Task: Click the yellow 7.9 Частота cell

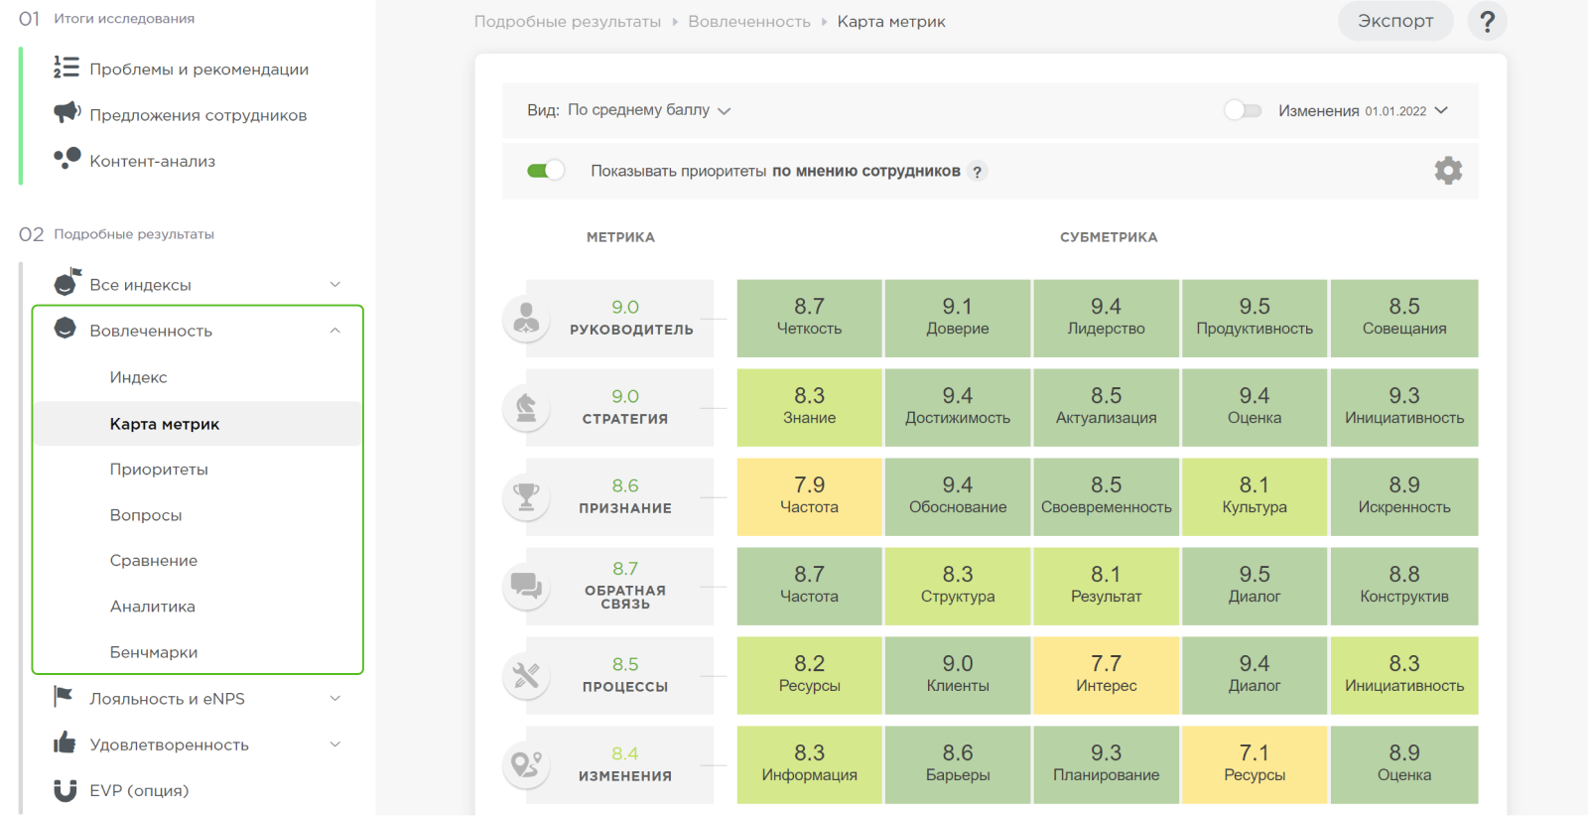Action: pos(809,497)
